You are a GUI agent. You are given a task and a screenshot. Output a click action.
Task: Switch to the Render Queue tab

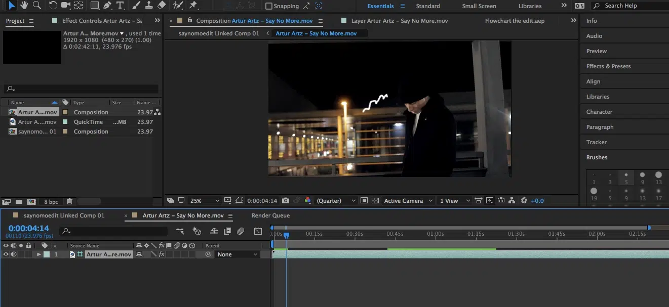click(x=270, y=215)
